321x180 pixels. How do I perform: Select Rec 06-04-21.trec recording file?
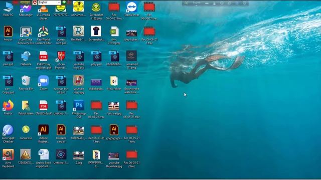(x=114, y=10)
